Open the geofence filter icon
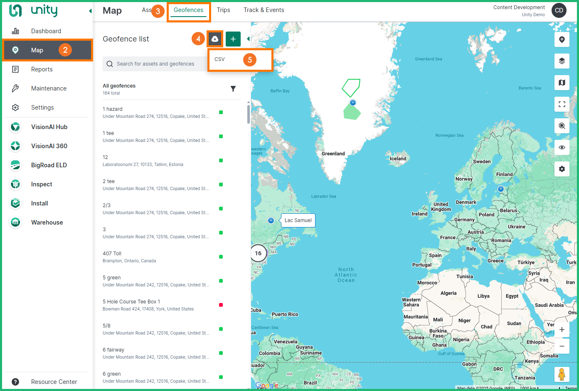This screenshot has height=391, width=579. (x=233, y=89)
